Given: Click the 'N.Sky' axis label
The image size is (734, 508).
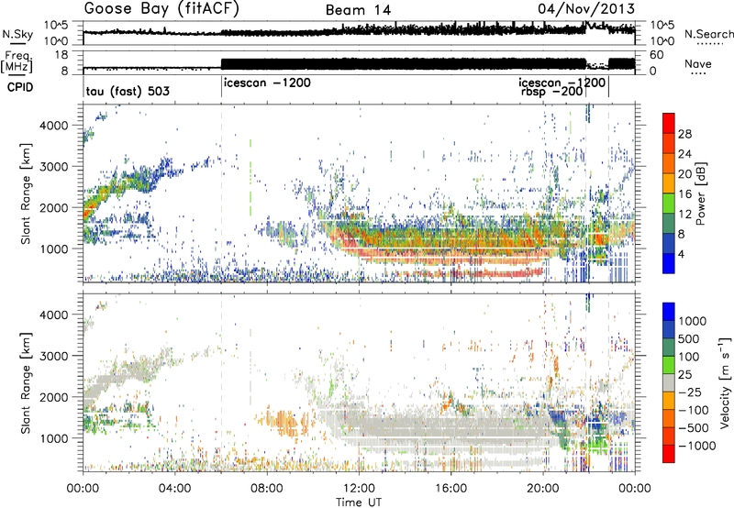Looking at the screenshot, I should [17, 34].
